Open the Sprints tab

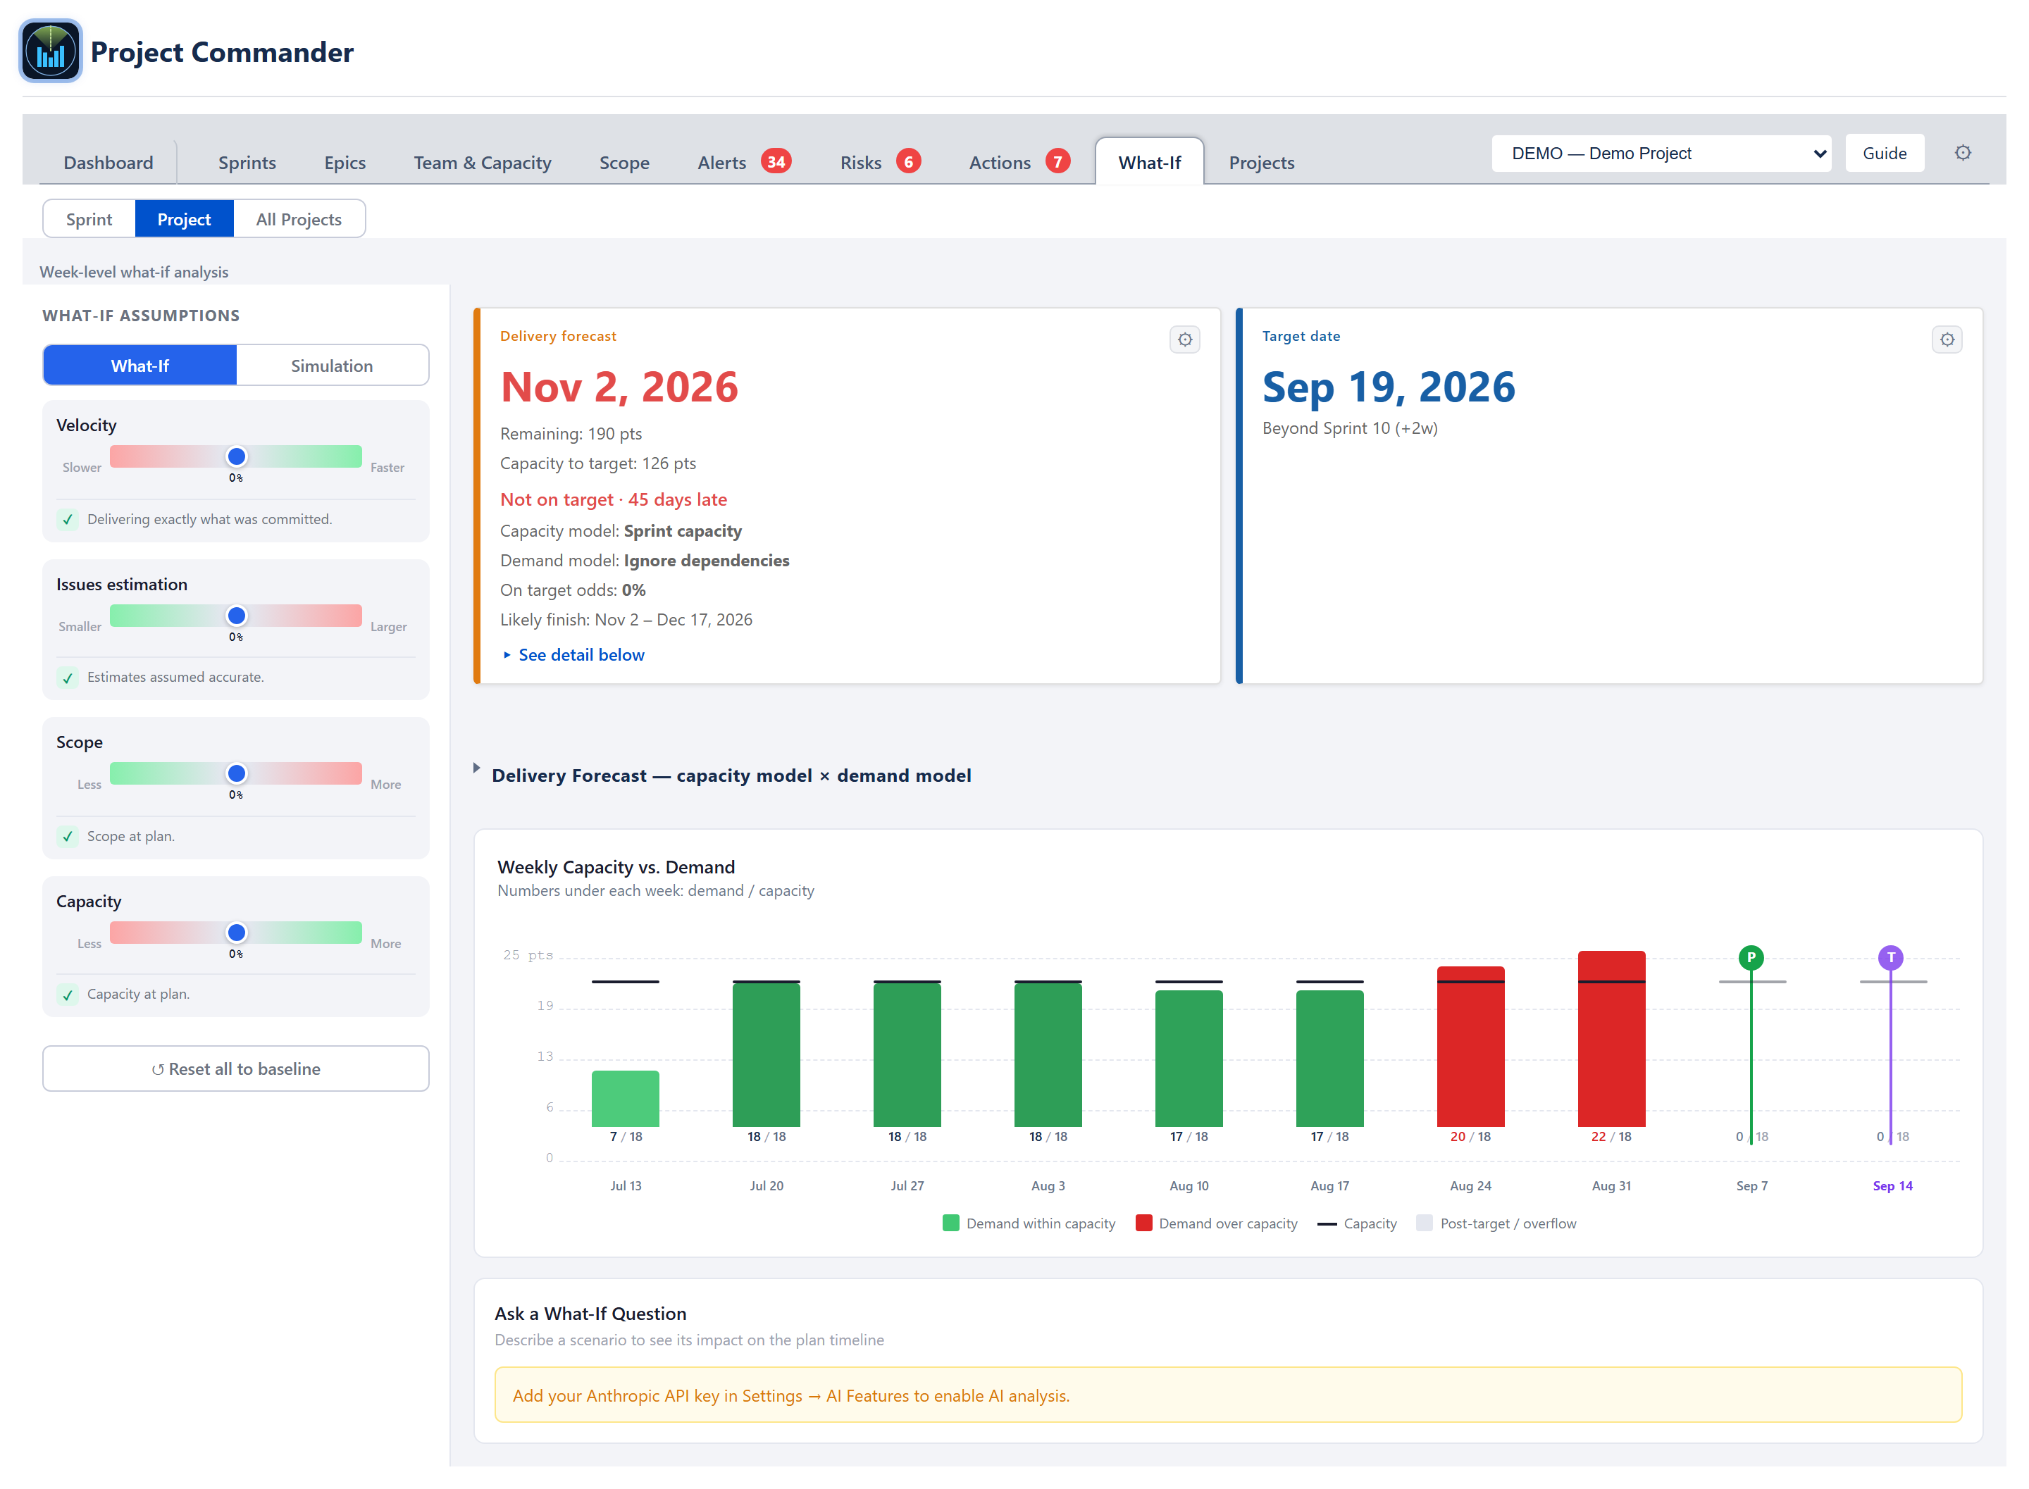click(247, 162)
